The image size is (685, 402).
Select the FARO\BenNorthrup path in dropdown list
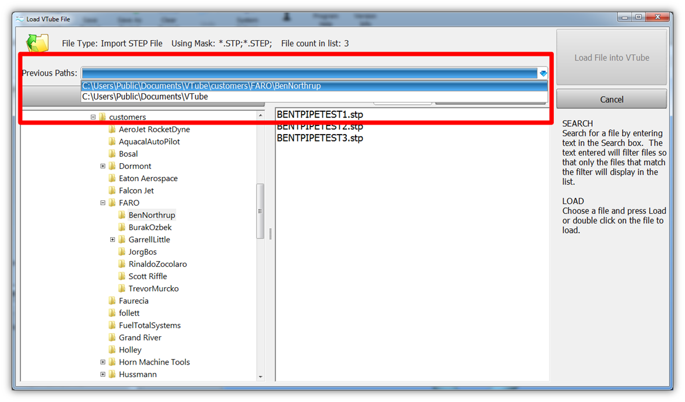(201, 86)
